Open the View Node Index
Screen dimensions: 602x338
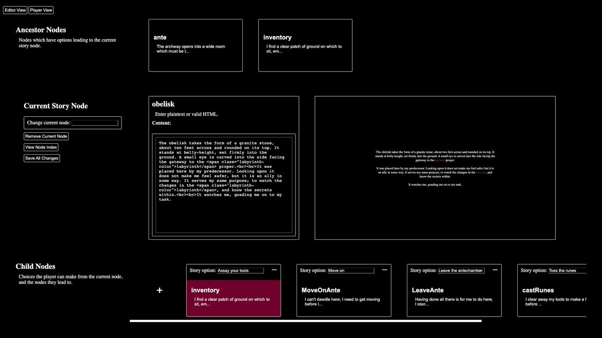[x=41, y=147]
